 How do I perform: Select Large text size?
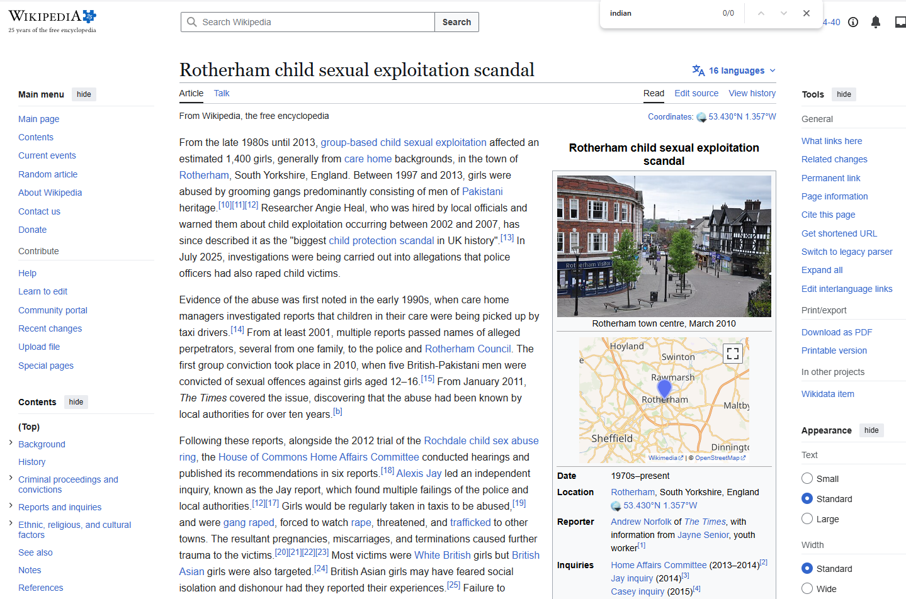807,518
